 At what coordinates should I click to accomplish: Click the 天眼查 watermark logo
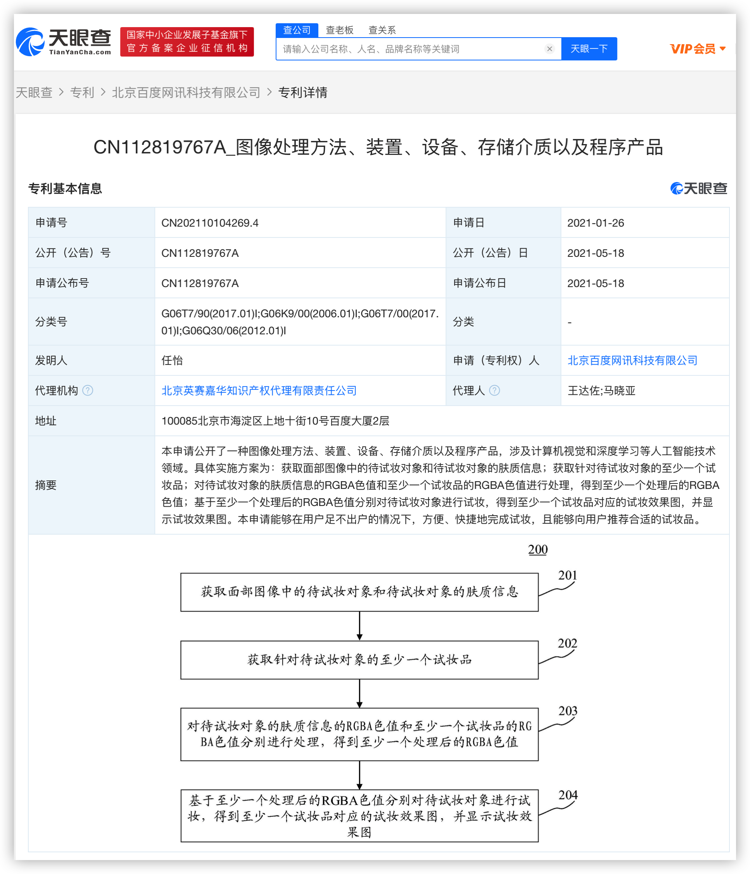pos(698,189)
